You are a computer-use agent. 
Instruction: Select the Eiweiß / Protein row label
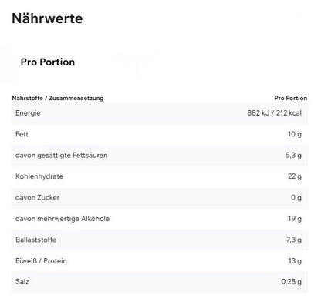point(41,261)
